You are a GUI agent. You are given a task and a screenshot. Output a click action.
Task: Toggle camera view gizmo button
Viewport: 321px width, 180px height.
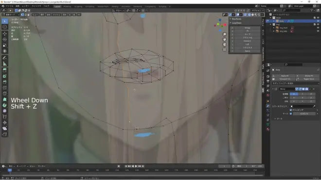pyautogui.click(x=225, y=44)
